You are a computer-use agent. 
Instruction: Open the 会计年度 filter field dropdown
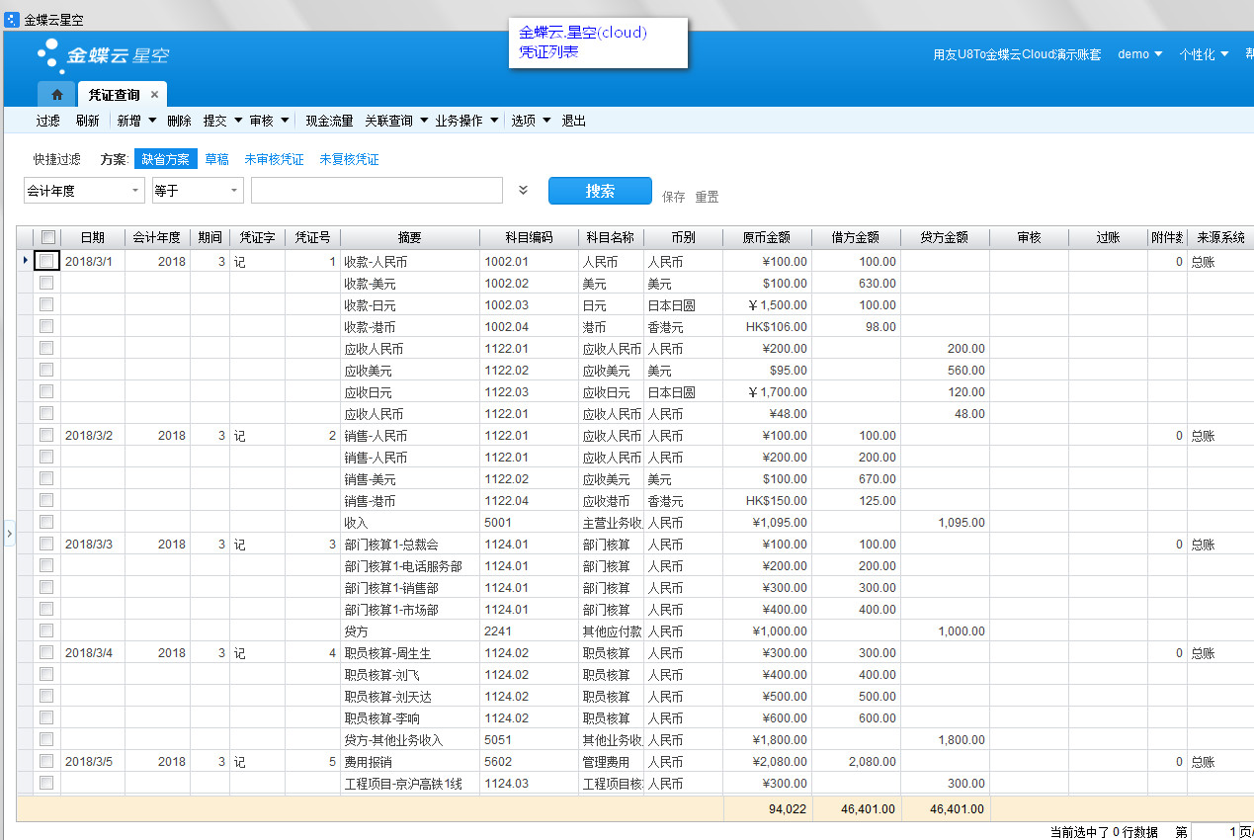point(135,191)
